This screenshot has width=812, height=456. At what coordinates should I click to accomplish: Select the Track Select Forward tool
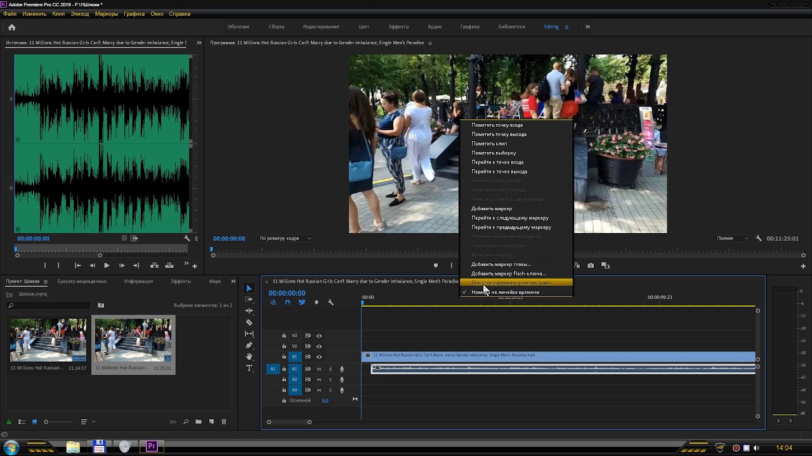249,299
